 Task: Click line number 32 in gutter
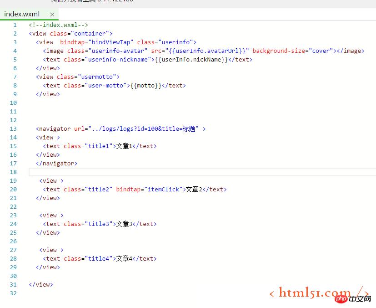tap(13, 293)
